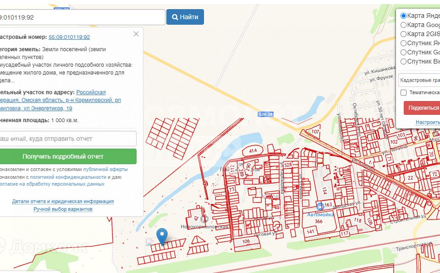Click the Автомойка car wash map icon

pyautogui.click(x=320, y=206)
